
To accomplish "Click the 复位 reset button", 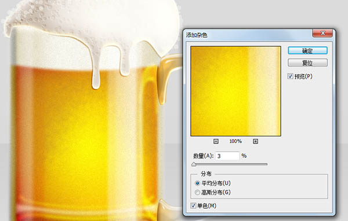I will click(x=307, y=62).
